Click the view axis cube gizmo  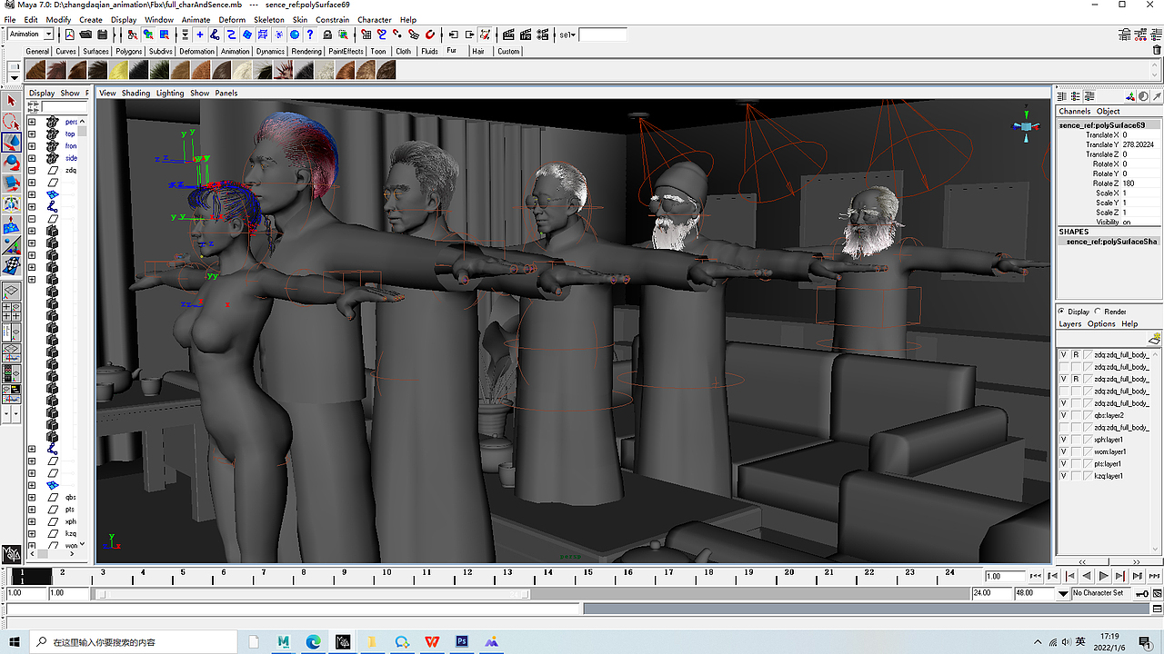coord(1026,126)
